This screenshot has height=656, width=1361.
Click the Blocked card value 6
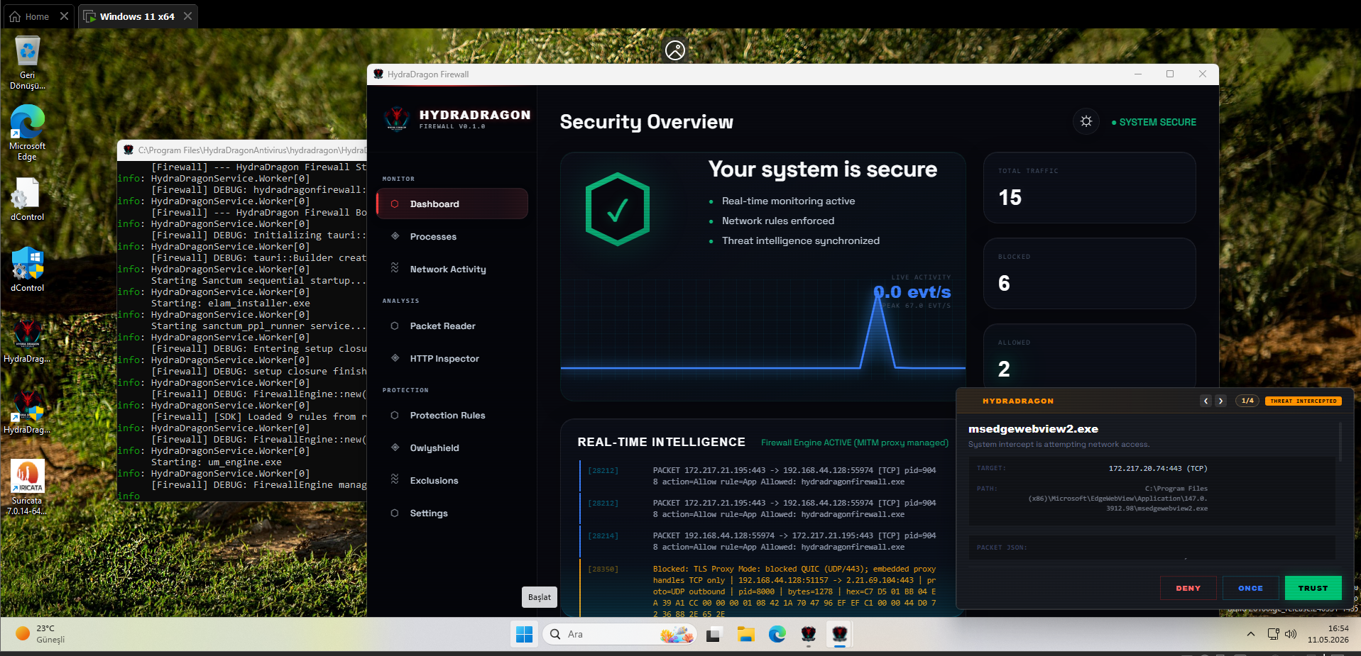click(x=1004, y=283)
